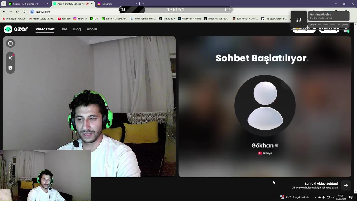This screenshot has height=201, width=357.
Task: Open the volume speaker tray icon
Action: [332, 197]
